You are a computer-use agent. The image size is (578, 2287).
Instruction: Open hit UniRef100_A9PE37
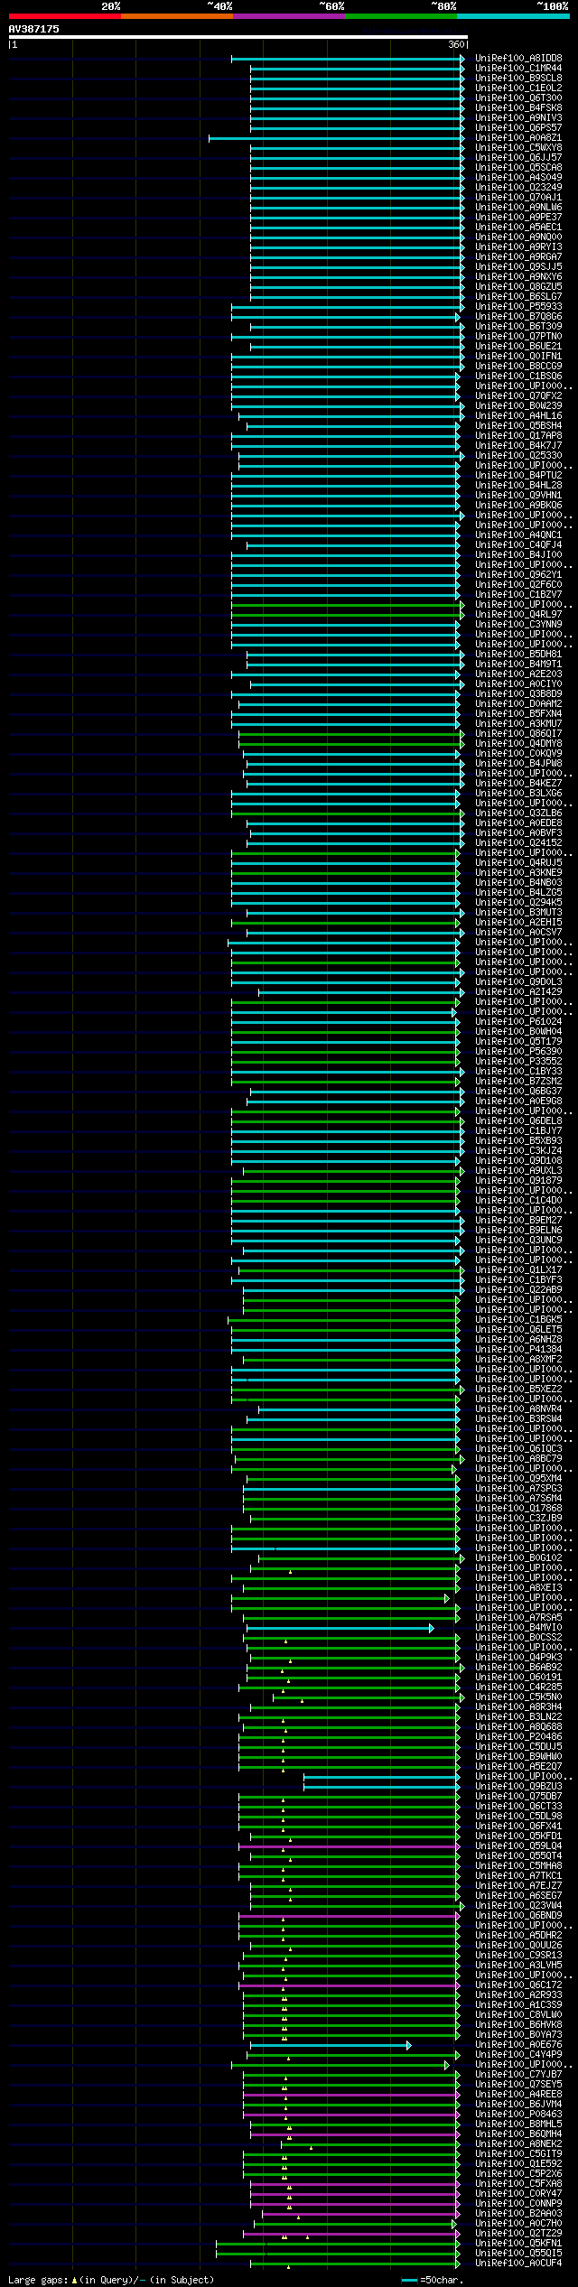click(x=518, y=218)
